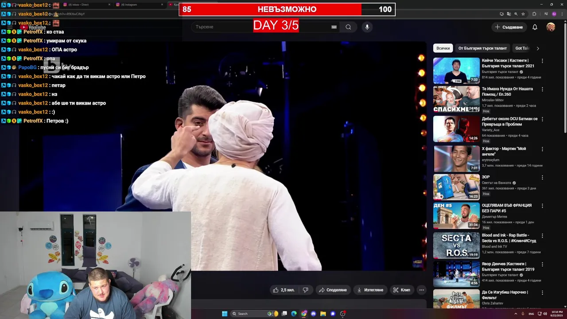Close the Inbox Direct browser tab
This screenshot has width=567, height=319.
[x=109, y=4]
